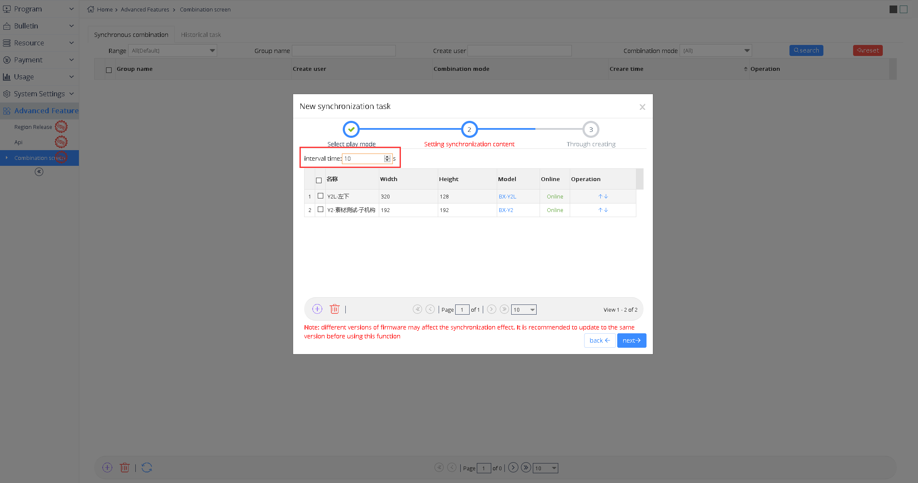Move Y2L-左下 row up
Screen dimensions: 918x483
click(x=600, y=196)
